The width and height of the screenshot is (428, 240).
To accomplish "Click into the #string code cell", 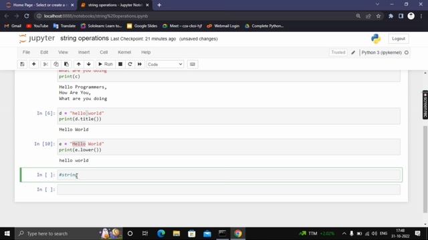I will 229,175.
